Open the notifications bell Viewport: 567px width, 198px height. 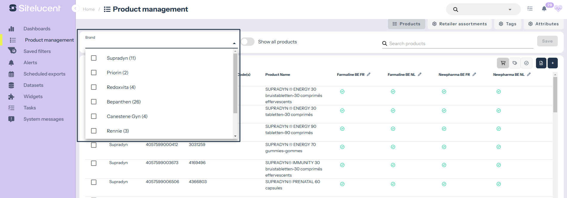(x=544, y=9)
